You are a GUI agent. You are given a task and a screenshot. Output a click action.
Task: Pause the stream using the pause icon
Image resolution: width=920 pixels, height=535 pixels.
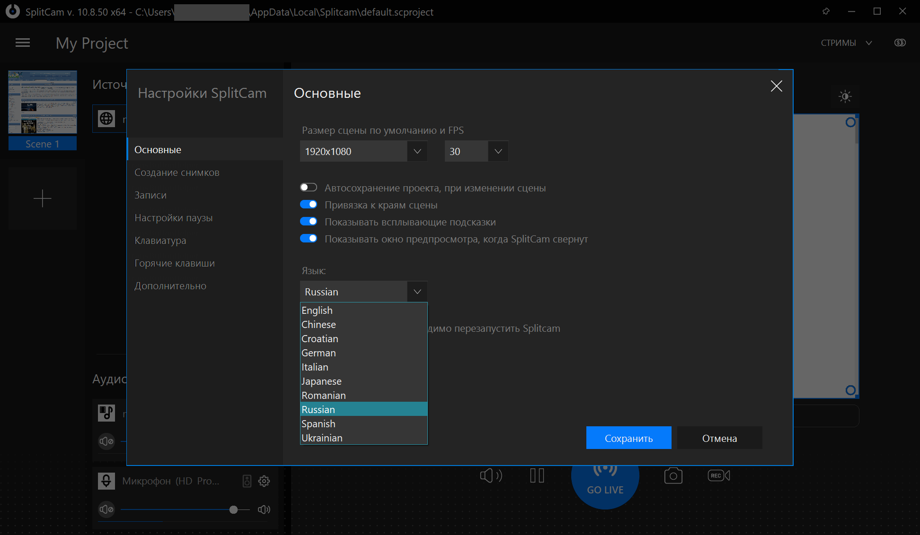(537, 475)
